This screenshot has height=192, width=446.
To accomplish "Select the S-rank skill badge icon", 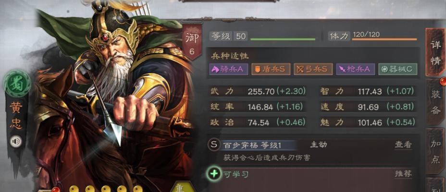I will pos(213,145).
